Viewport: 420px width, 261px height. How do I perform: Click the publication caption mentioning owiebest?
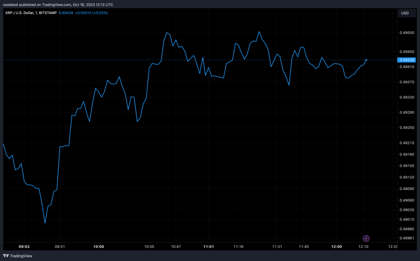pyautogui.click(x=58, y=5)
